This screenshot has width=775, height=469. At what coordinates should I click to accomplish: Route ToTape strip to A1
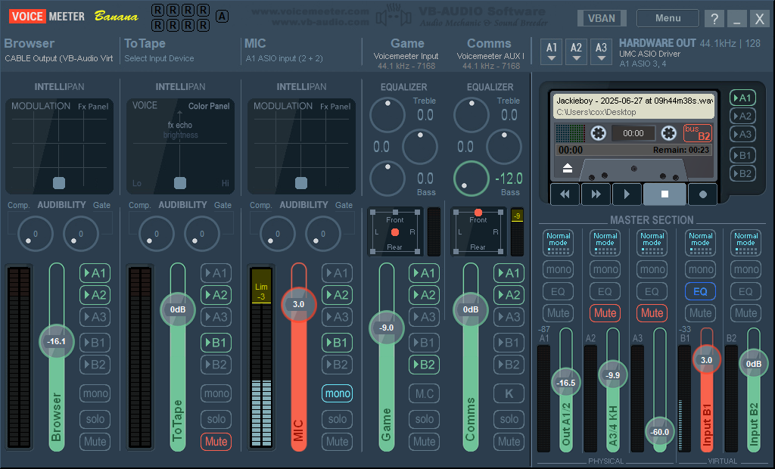click(216, 273)
